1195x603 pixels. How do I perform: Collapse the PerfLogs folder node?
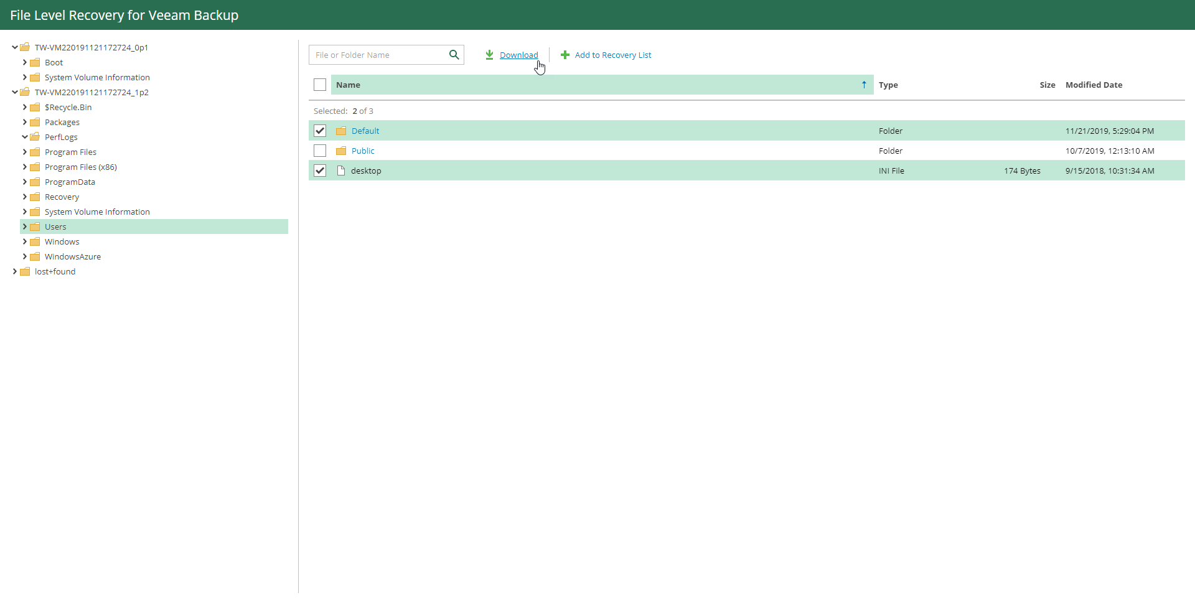[25, 137]
